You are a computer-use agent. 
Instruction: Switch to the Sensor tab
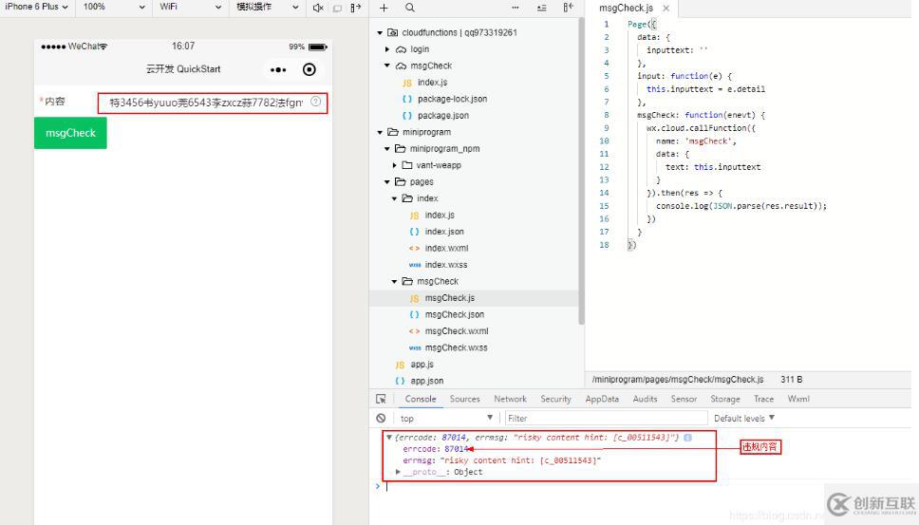point(684,399)
